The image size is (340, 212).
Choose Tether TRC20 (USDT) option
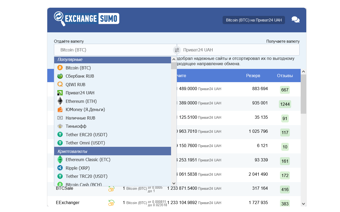coord(113,176)
